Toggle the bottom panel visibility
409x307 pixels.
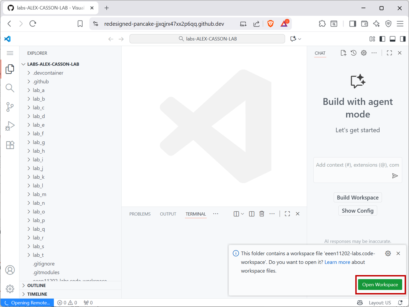[x=393, y=39]
